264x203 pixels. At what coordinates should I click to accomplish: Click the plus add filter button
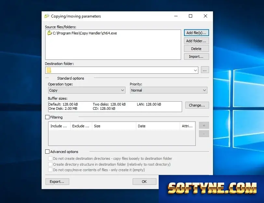click(x=204, y=125)
